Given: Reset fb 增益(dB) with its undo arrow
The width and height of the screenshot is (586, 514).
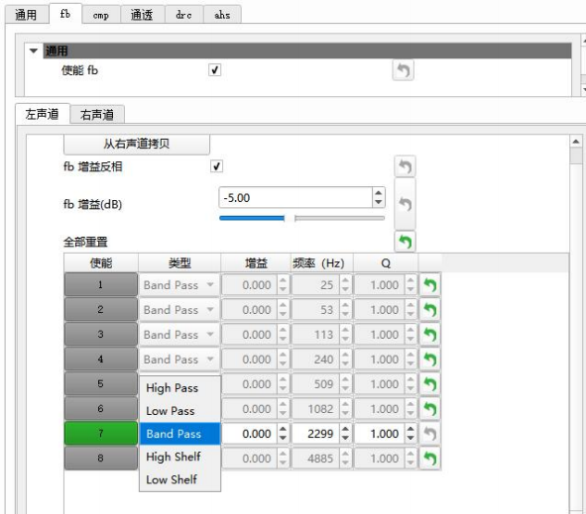Looking at the screenshot, I should coord(406,204).
